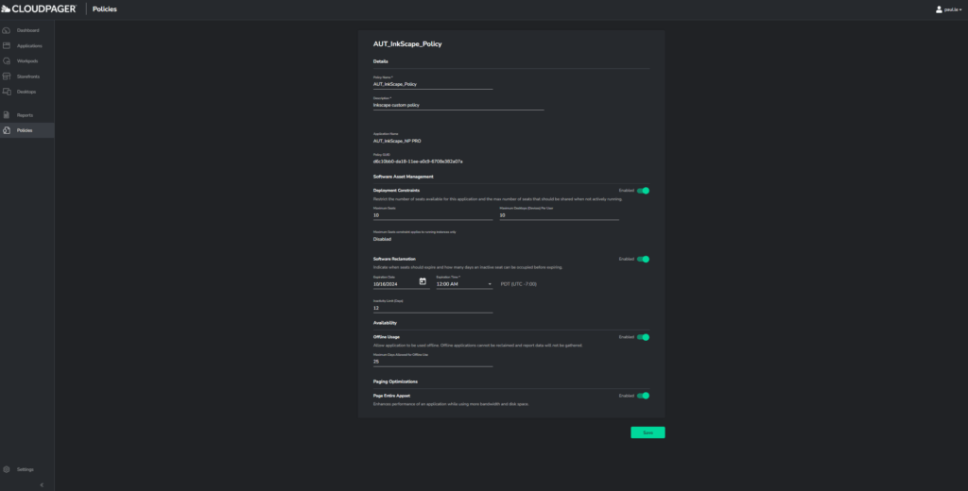Click the user profile avatar icon
The image size is (968, 491).
pyautogui.click(x=939, y=9)
